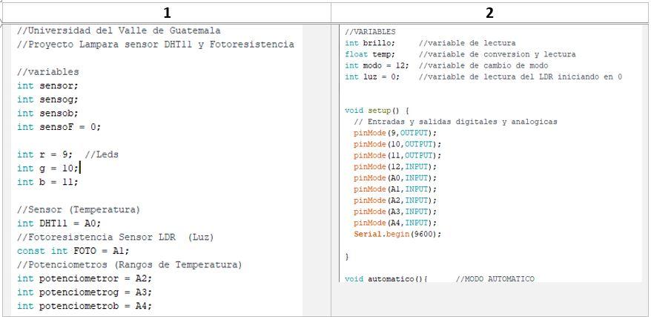Screen dimensions: 651x317
Task: Click the Universidad del Valle de Guatemala comment
Action: tap(119, 30)
